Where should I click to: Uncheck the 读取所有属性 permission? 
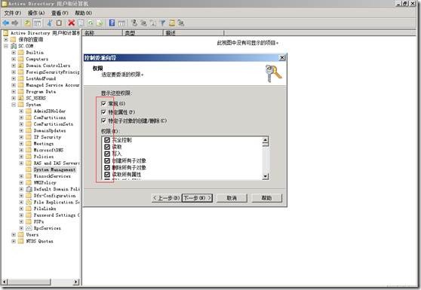point(107,175)
